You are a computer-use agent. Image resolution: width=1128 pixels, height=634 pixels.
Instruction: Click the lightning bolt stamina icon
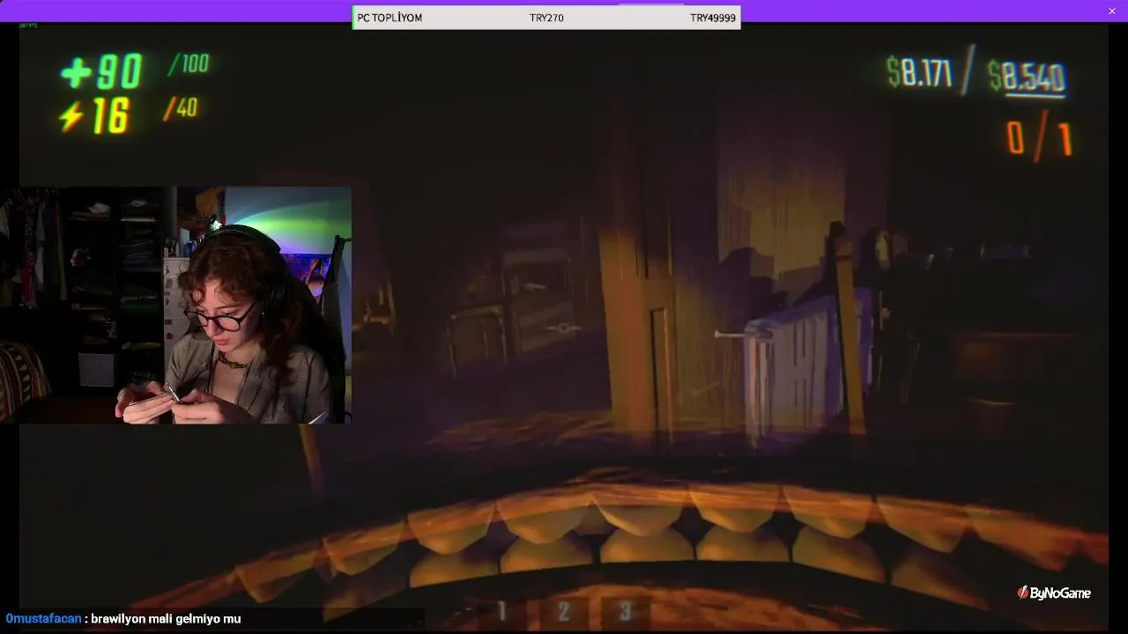(72, 116)
